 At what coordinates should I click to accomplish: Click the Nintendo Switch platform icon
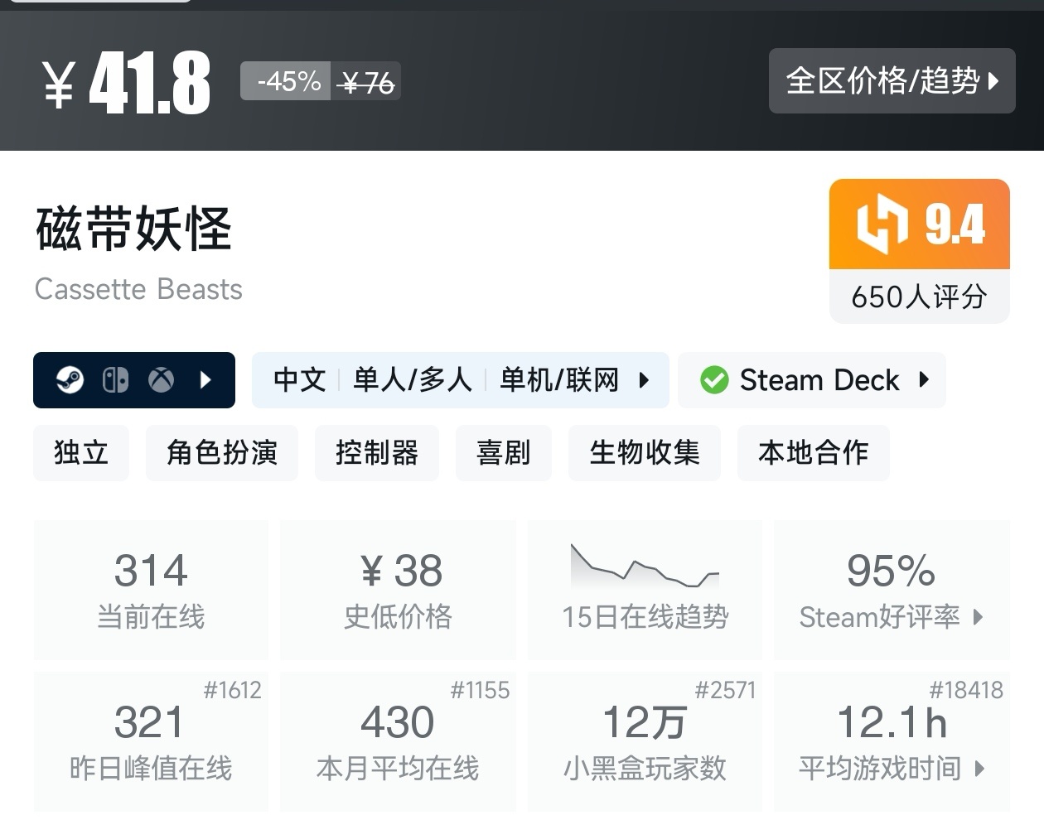click(115, 380)
